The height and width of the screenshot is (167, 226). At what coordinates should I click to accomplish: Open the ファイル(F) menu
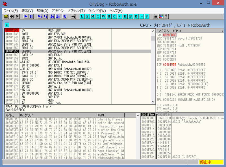pyautogui.click(x=11, y=11)
